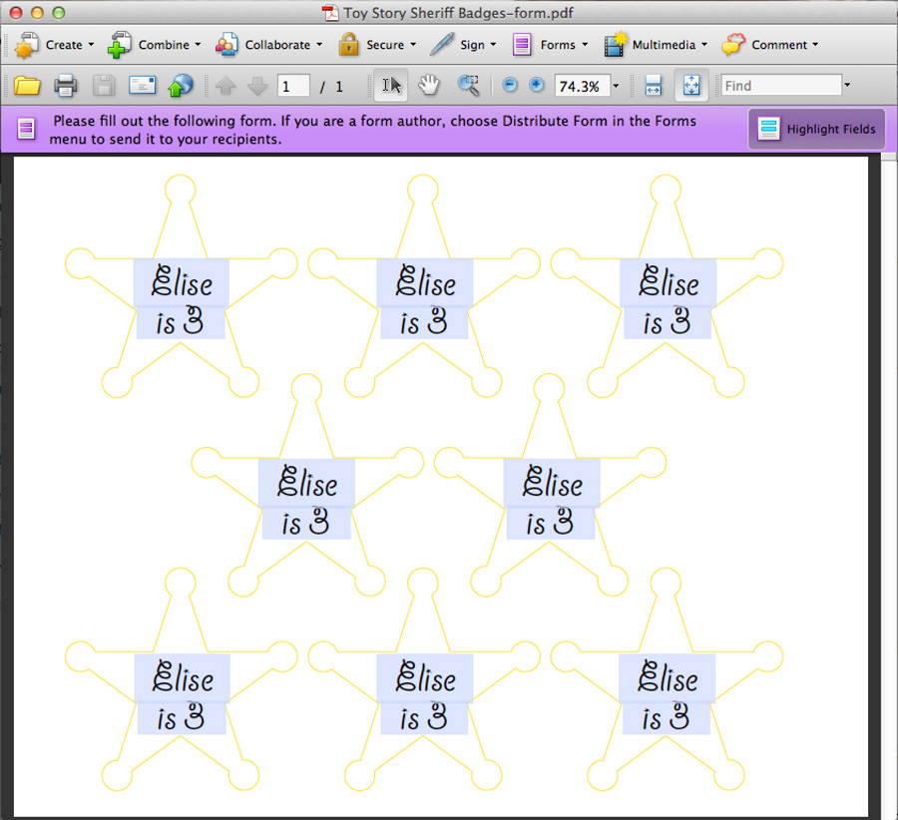898x820 pixels.
Task: Select the Marquee Zoom tool
Action: [469, 86]
